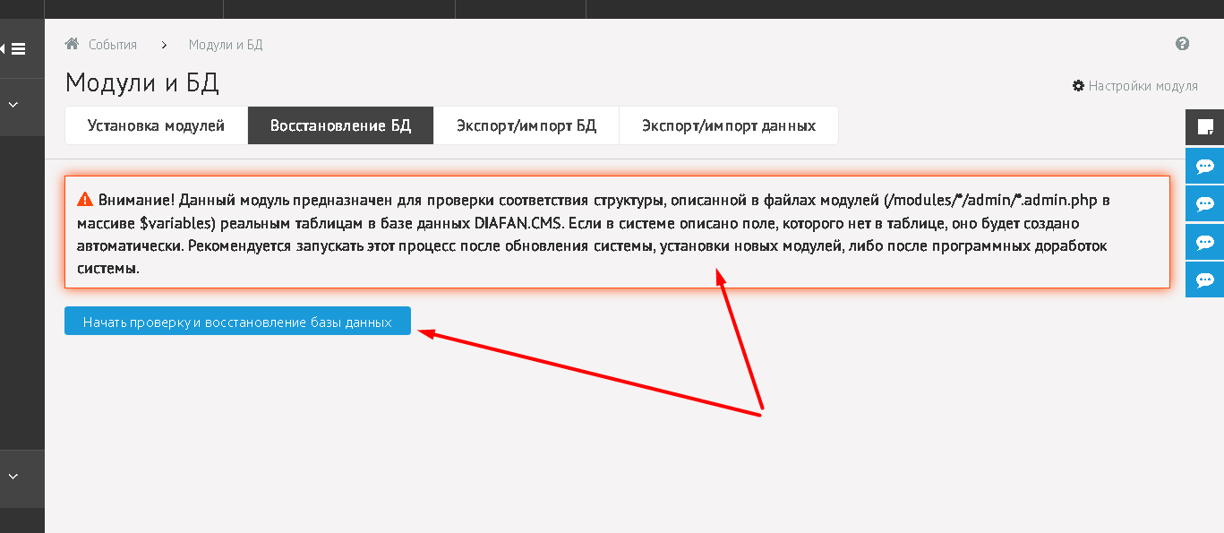Image resolution: width=1224 pixels, height=533 pixels.
Task: Click the home icon in breadcrumbs
Action: coord(73,44)
